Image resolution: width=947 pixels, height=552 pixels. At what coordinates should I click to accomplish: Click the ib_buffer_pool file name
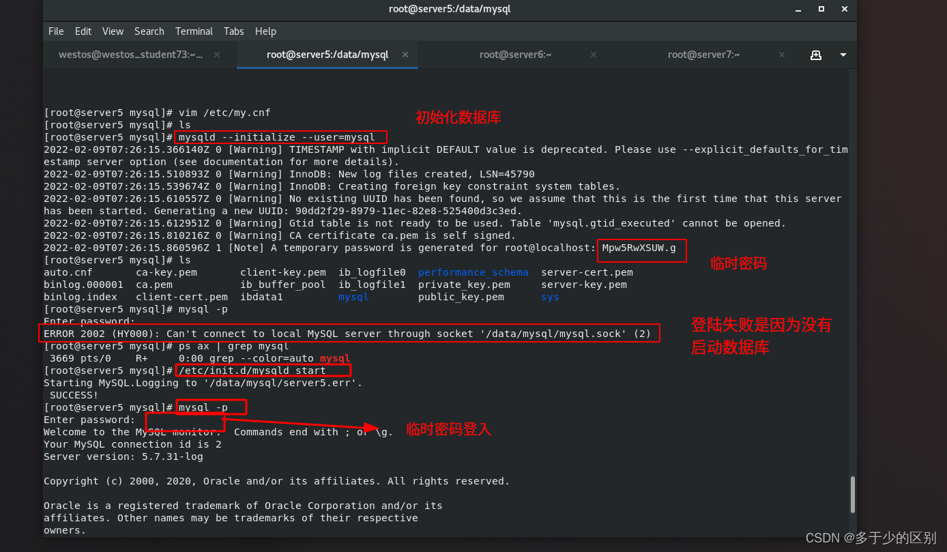283,285
